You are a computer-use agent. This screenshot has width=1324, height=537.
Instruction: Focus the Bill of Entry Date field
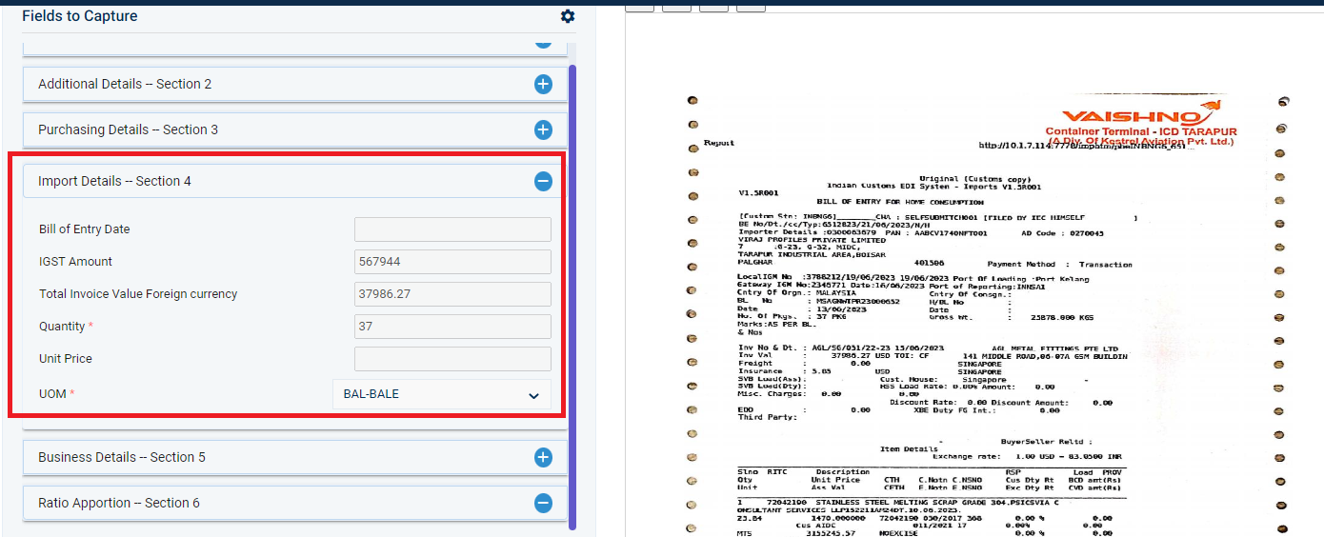coord(452,229)
